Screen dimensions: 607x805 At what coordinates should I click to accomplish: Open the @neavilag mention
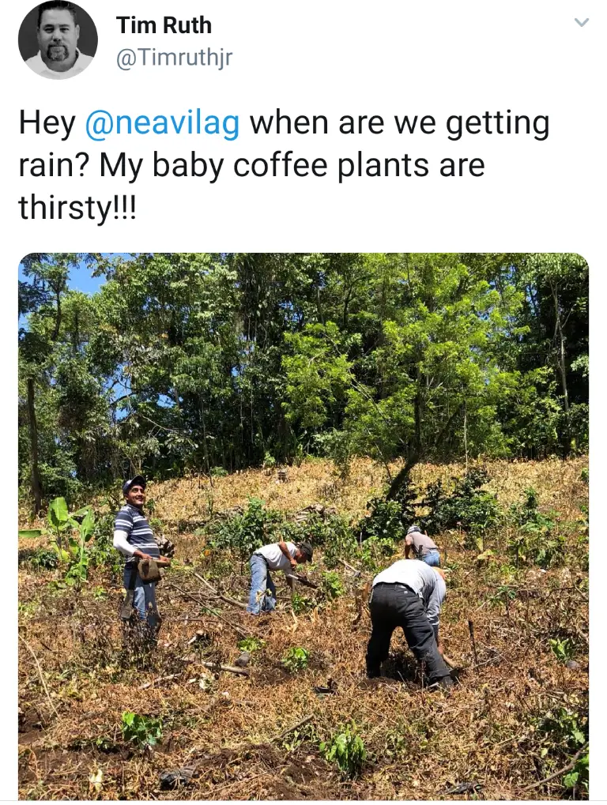162,123
